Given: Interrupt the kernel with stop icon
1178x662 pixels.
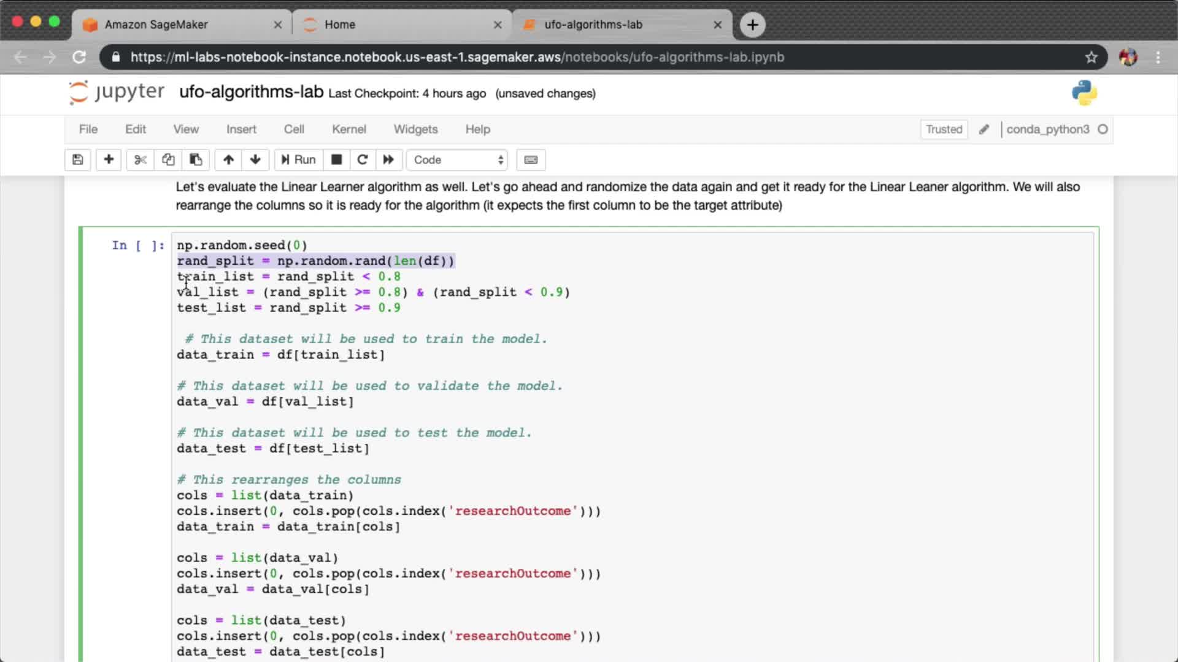Looking at the screenshot, I should (336, 160).
